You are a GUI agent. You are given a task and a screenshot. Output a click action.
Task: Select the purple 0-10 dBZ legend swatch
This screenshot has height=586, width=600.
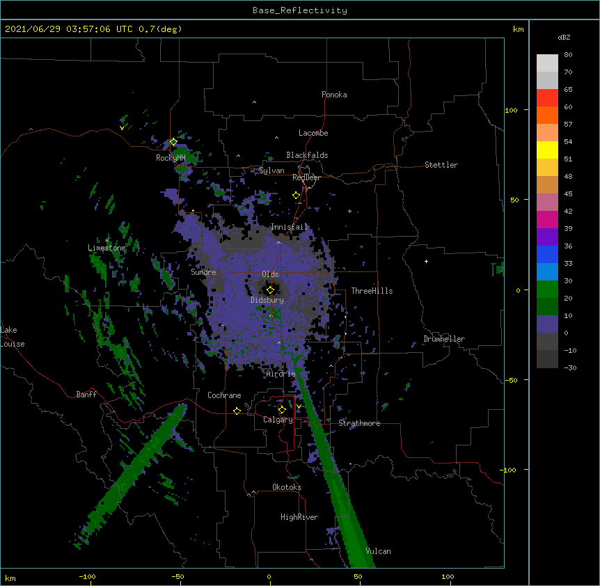click(547, 324)
